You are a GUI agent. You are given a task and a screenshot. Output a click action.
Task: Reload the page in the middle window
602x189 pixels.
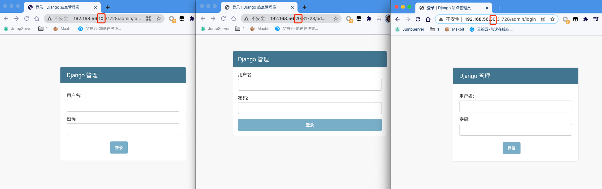tap(223, 19)
